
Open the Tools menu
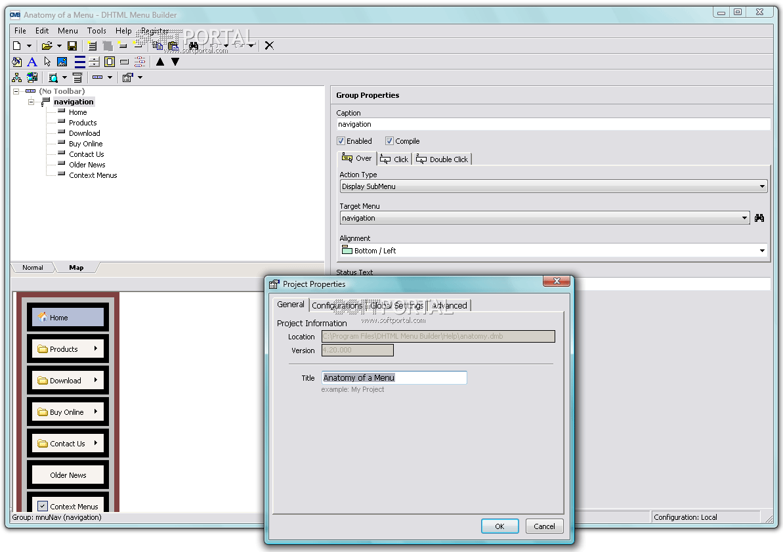[96, 31]
